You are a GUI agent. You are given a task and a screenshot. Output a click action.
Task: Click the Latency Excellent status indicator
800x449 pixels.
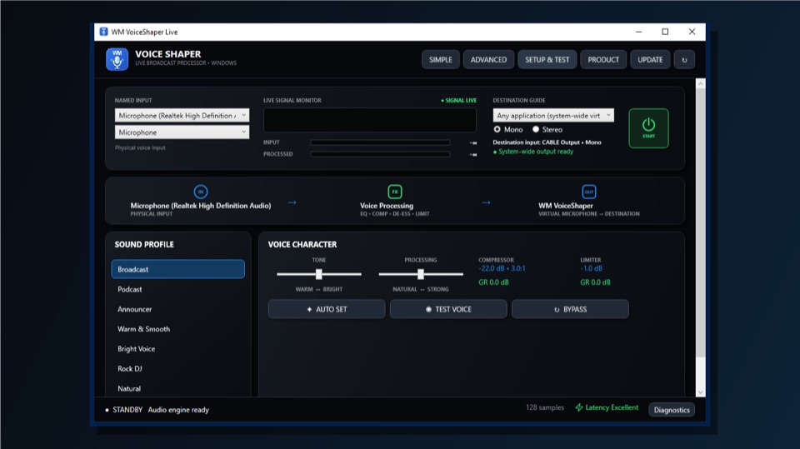coord(607,407)
